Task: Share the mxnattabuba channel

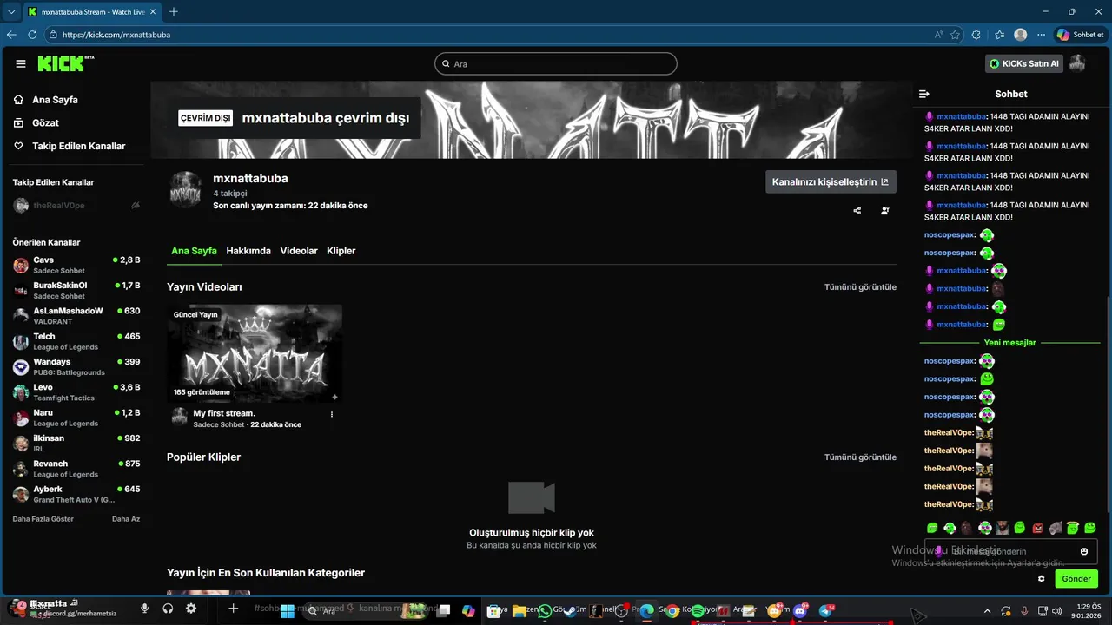Action: [x=857, y=210]
